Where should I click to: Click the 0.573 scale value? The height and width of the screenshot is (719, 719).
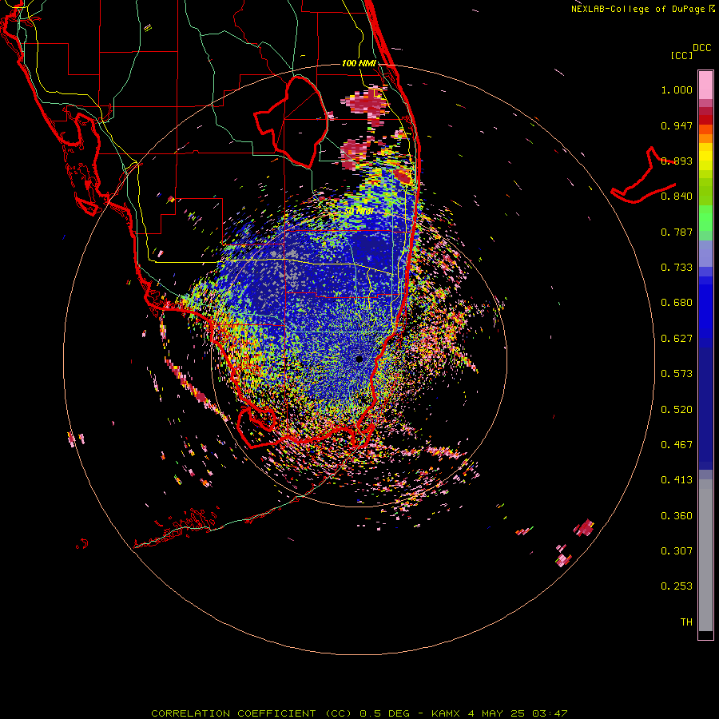(677, 374)
